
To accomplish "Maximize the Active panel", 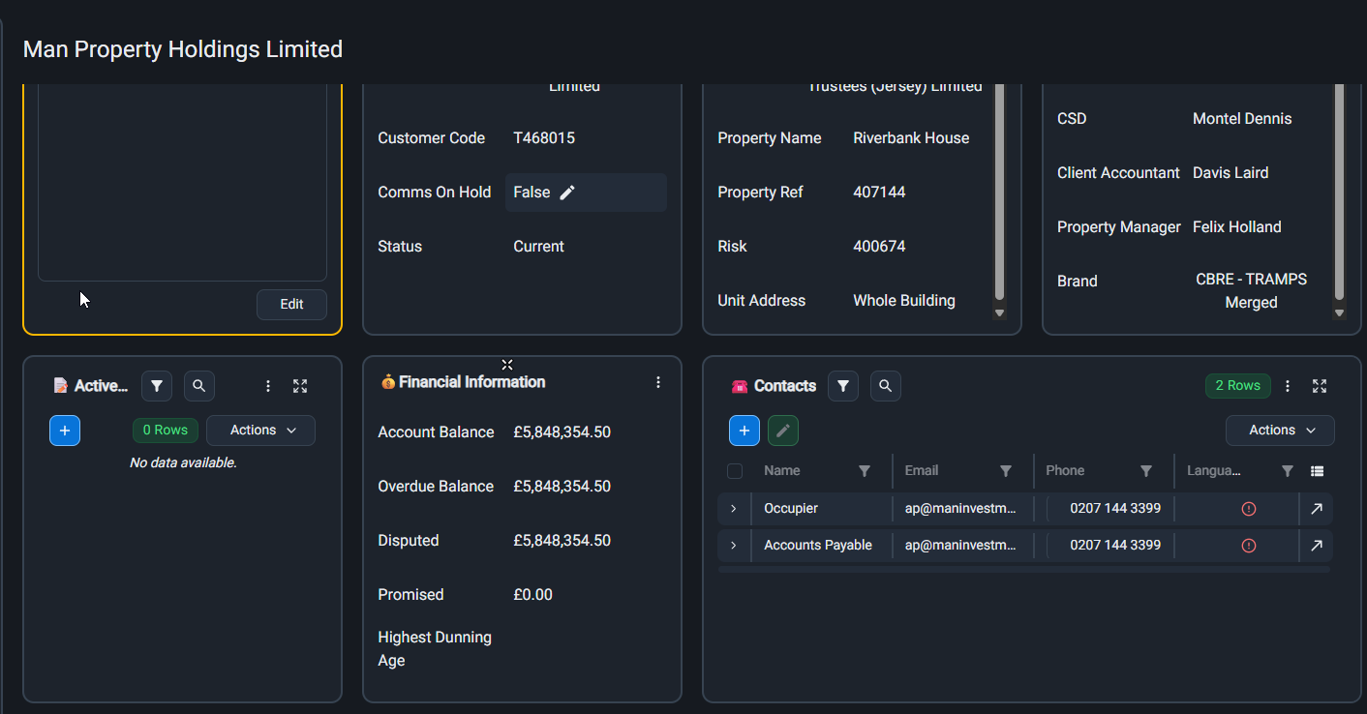I will (x=300, y=386).
